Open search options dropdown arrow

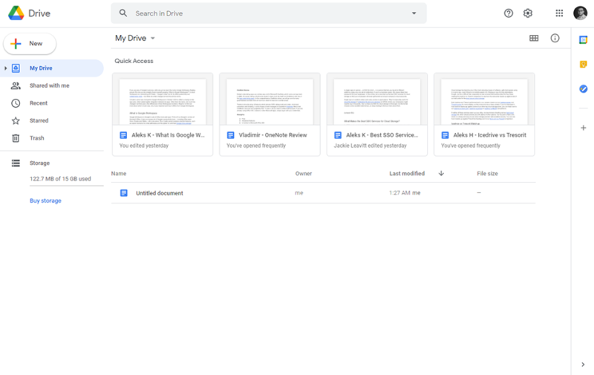point(414,13)
